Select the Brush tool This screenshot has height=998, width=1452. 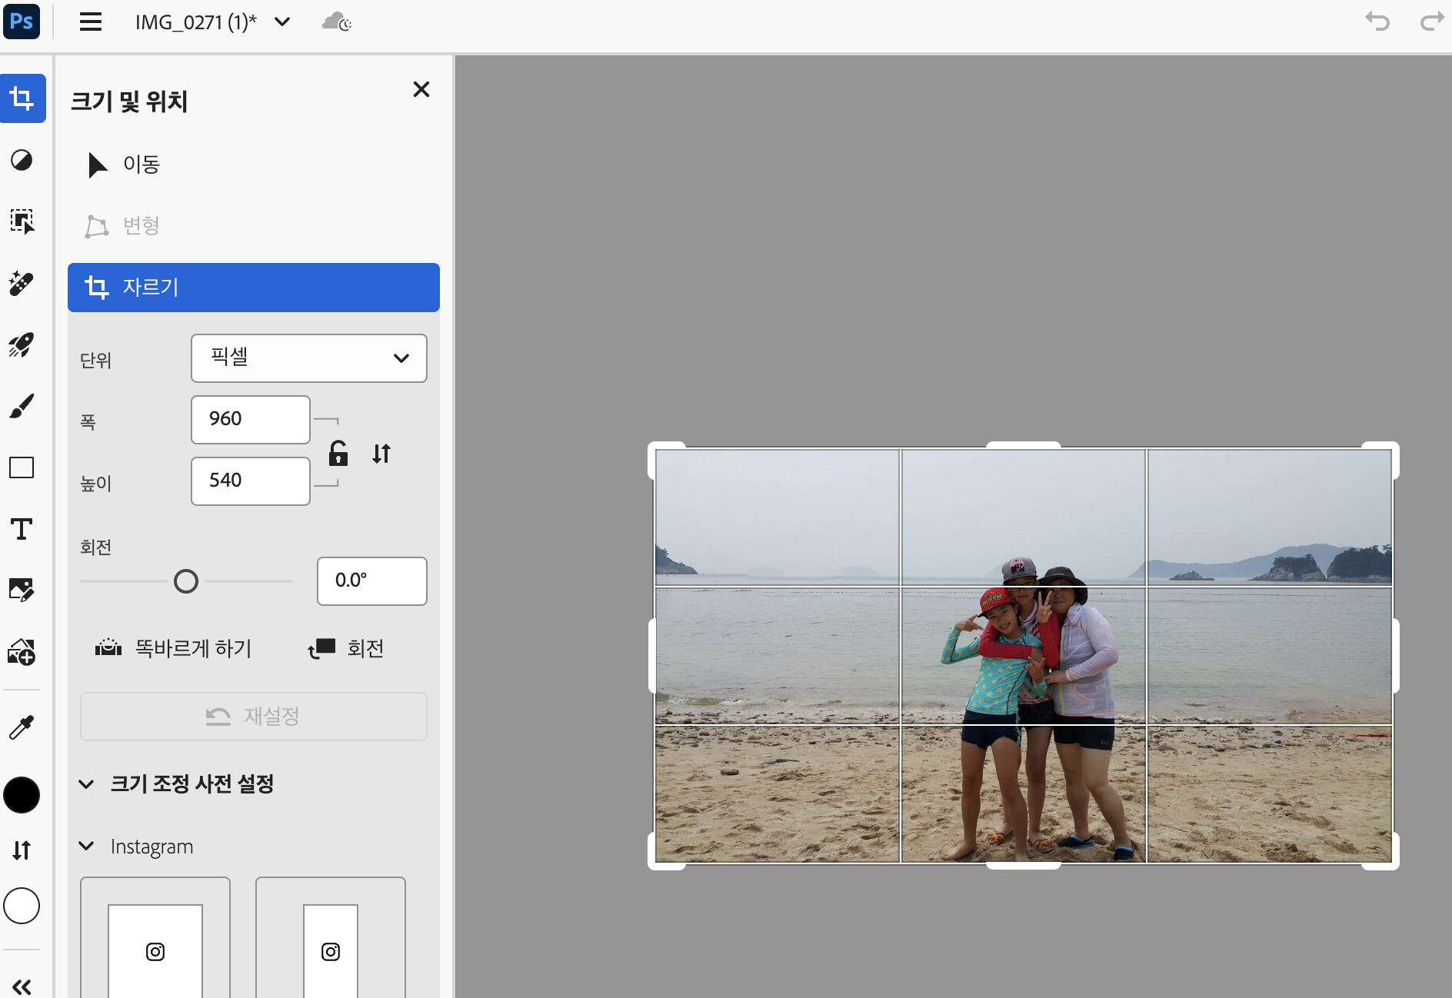click(22, 406)
